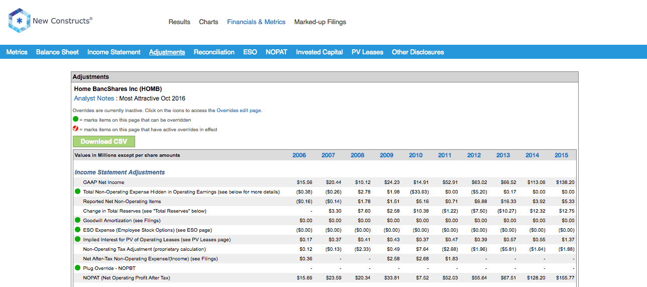The width and height of the screenshot is (647, 287).
Task: Click the $1.37 implied interest value for 2015
Action: click(x=568, y=239)
